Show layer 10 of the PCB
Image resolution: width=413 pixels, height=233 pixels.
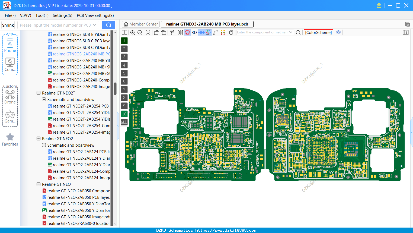pos(124,114)
